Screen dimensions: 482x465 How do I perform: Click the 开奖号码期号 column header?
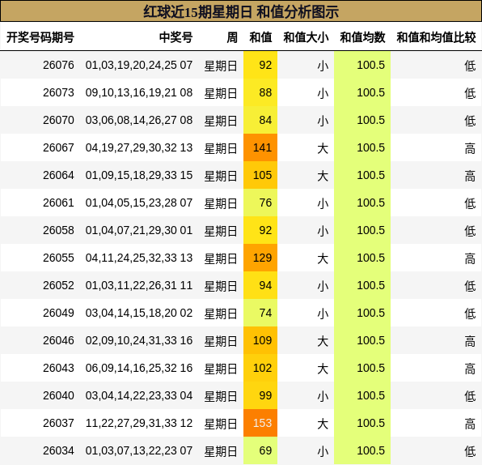[x=40, y=37]
